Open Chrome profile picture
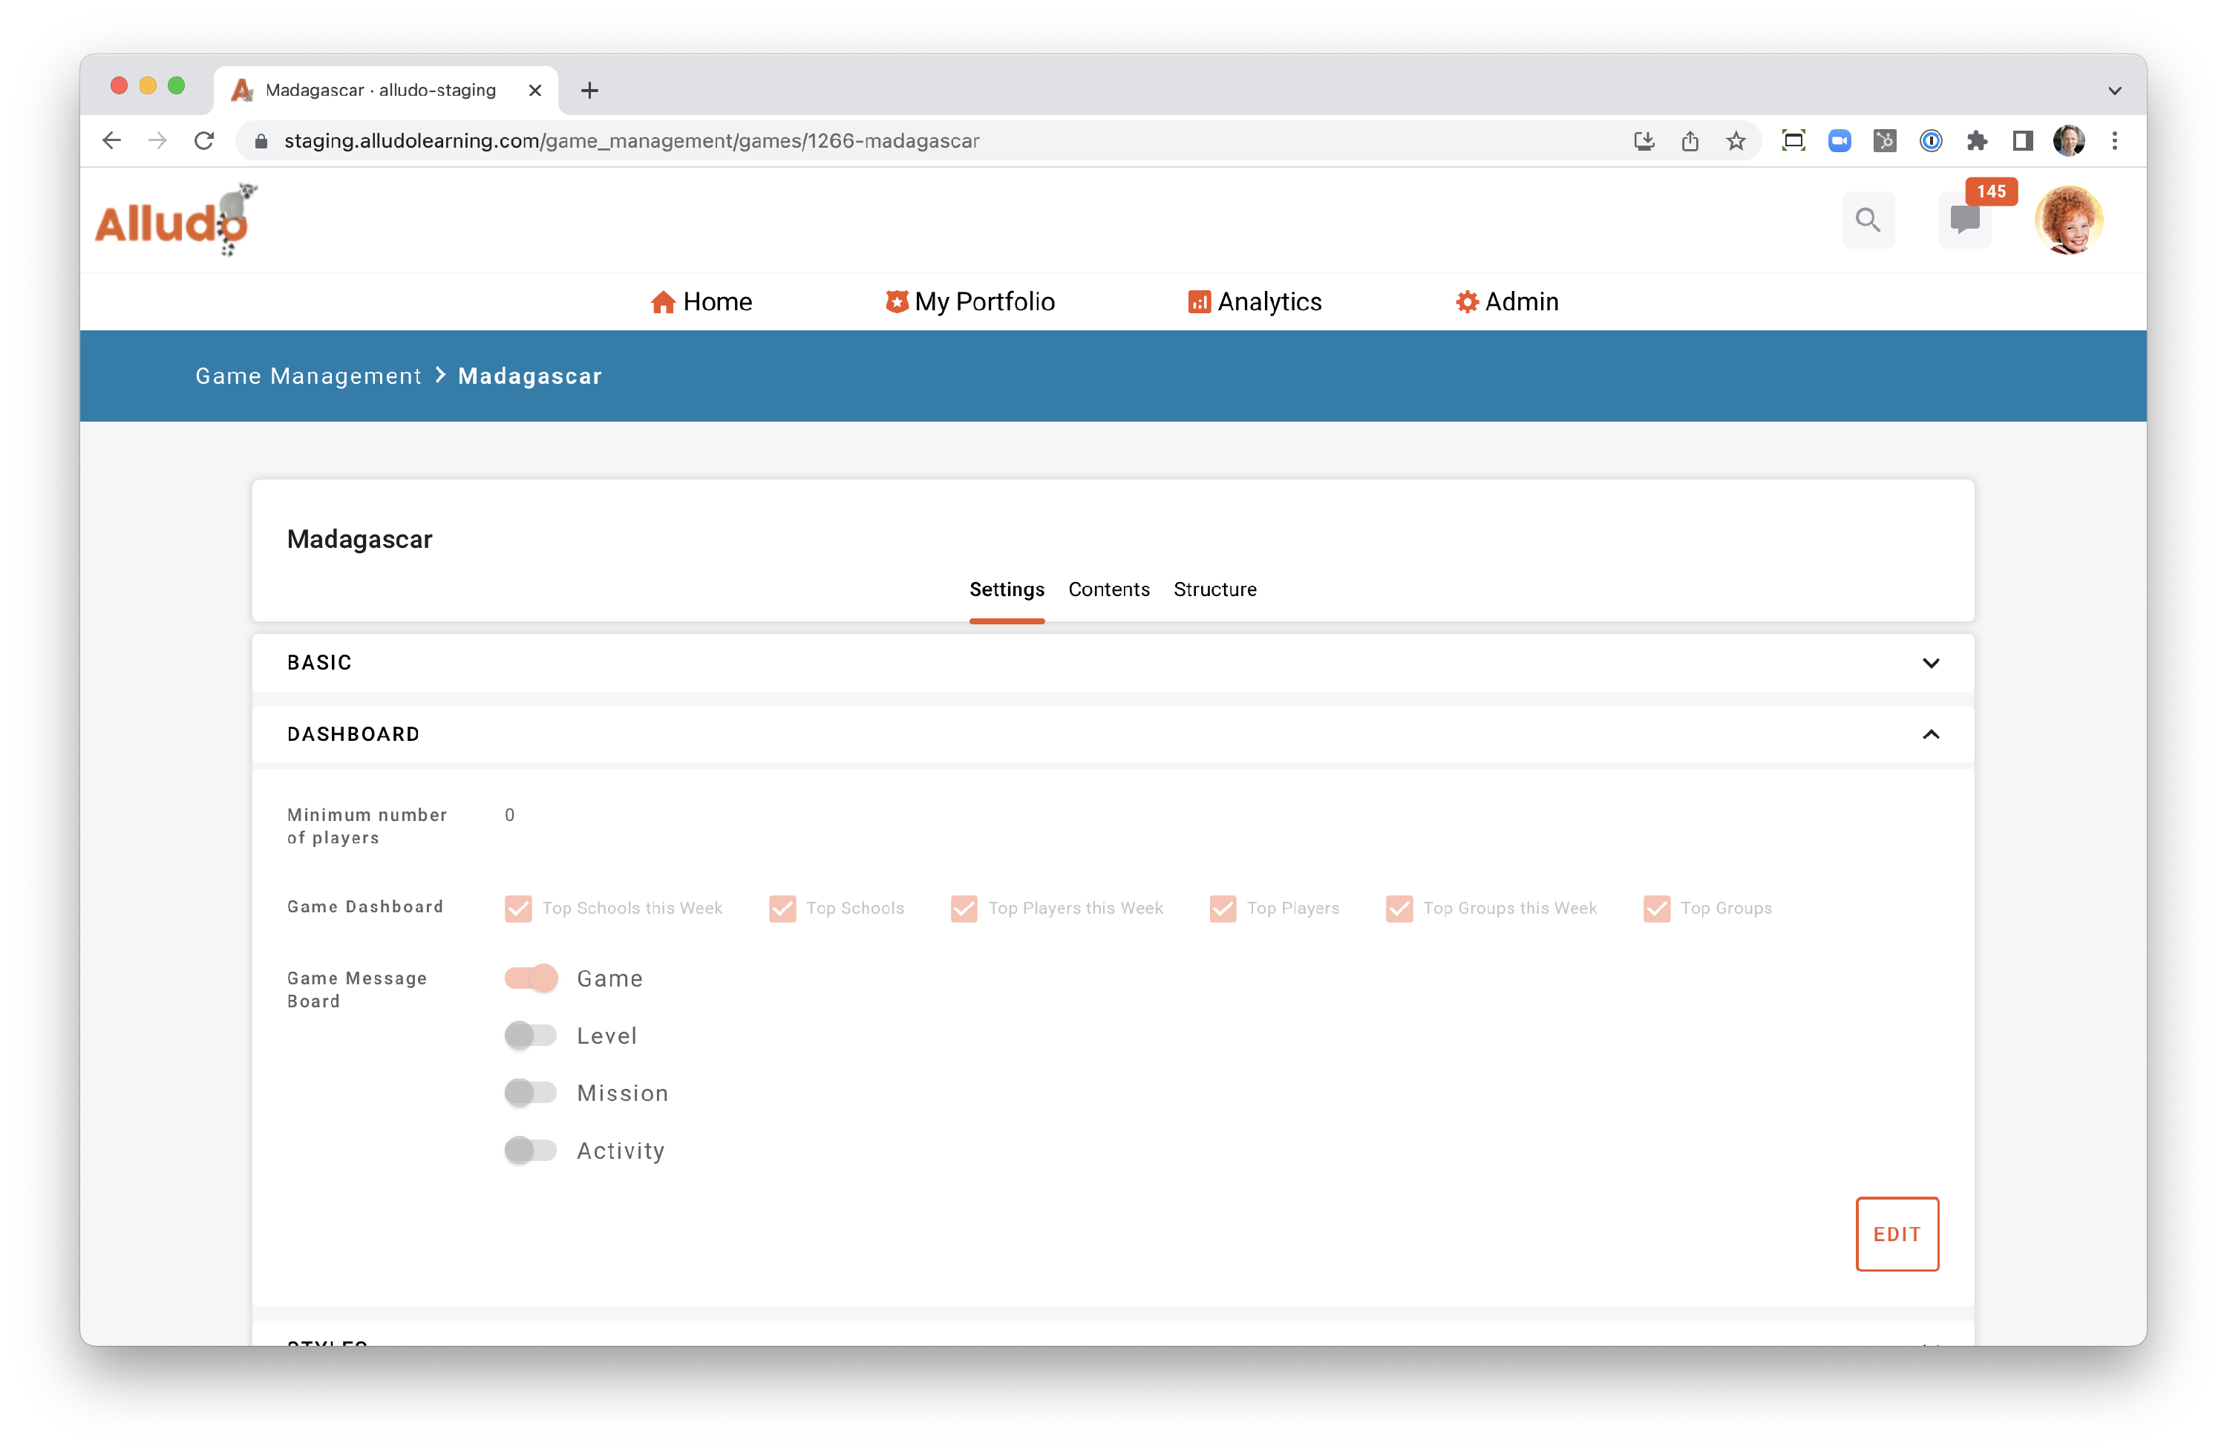The image size is (2227, 1452). click(2068, 140)
